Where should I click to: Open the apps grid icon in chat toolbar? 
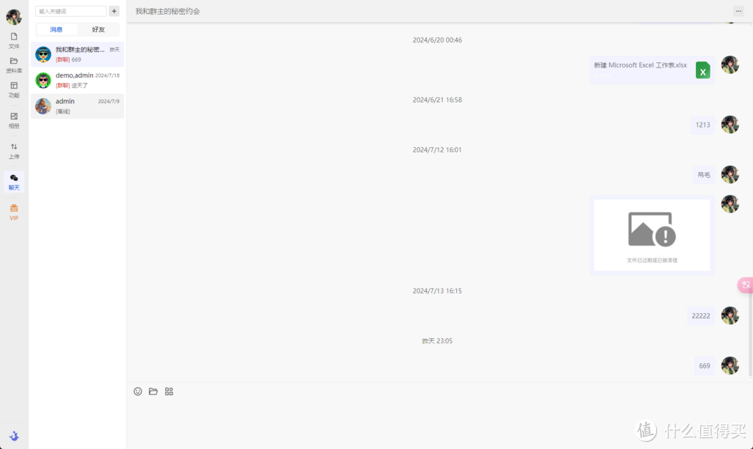(168, 391)
